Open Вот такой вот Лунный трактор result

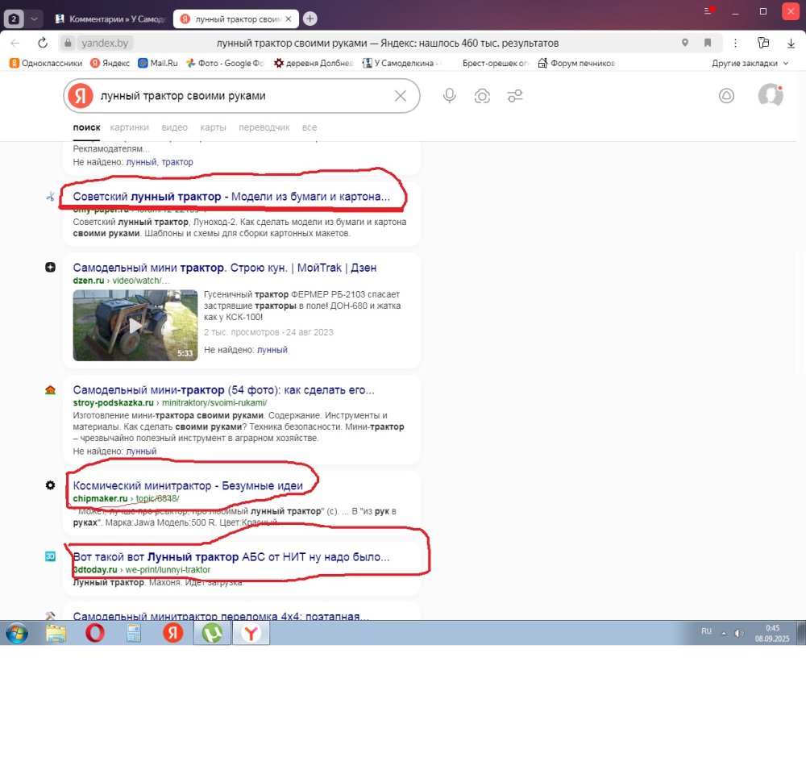tap(231, 557)
